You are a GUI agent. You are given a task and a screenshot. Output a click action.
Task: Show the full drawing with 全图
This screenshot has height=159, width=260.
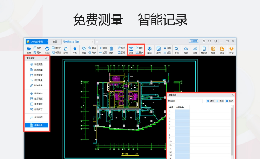84,50
